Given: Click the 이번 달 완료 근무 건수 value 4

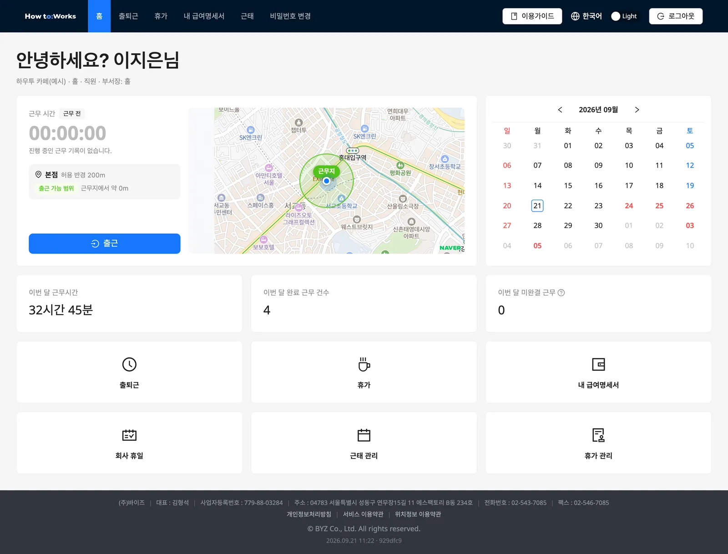Looking at the screenshot, I should point(267,310).
